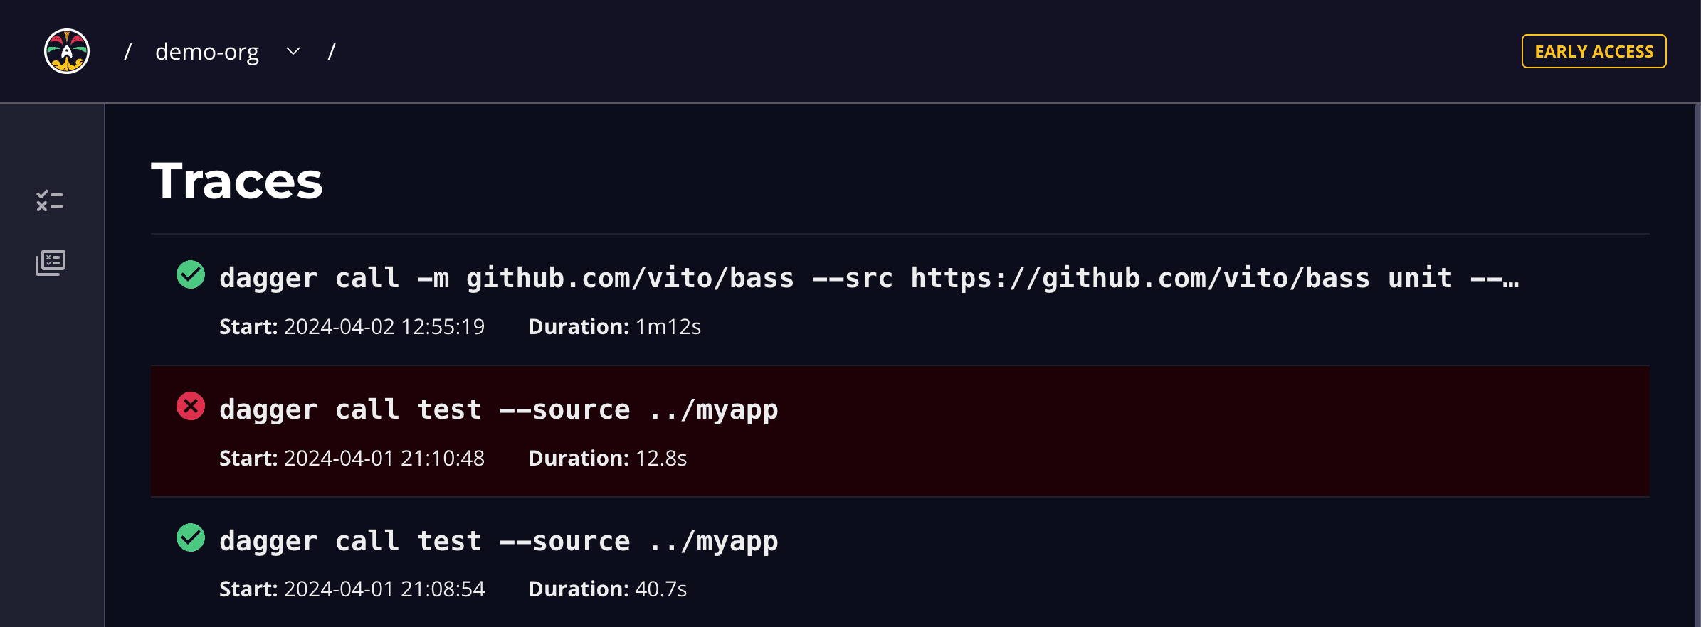This screenshot has width=1701, height=627.
Task: Click the red failed status icon
Action: click(191, 407)
